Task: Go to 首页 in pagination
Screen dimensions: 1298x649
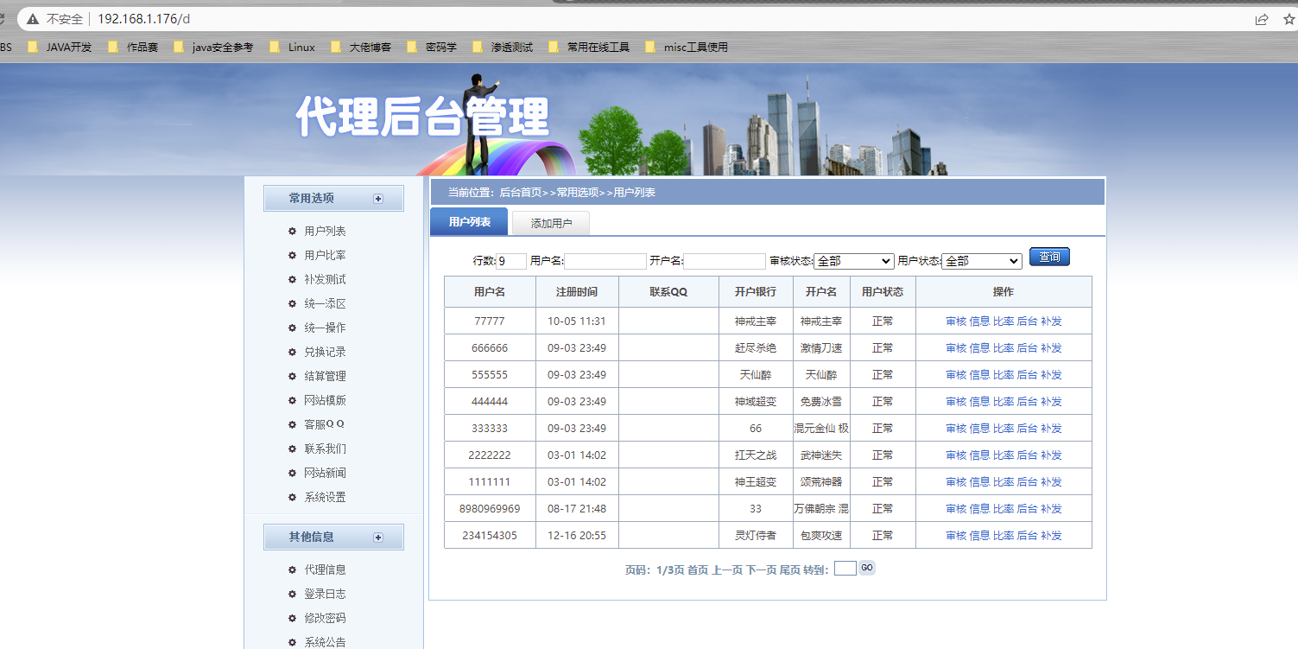Action: click(x=698, y=570)
